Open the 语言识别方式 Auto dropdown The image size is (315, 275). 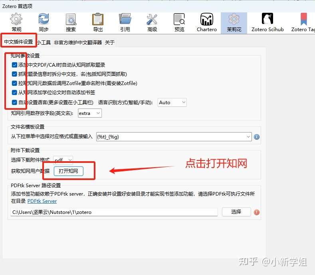(172, 103)
